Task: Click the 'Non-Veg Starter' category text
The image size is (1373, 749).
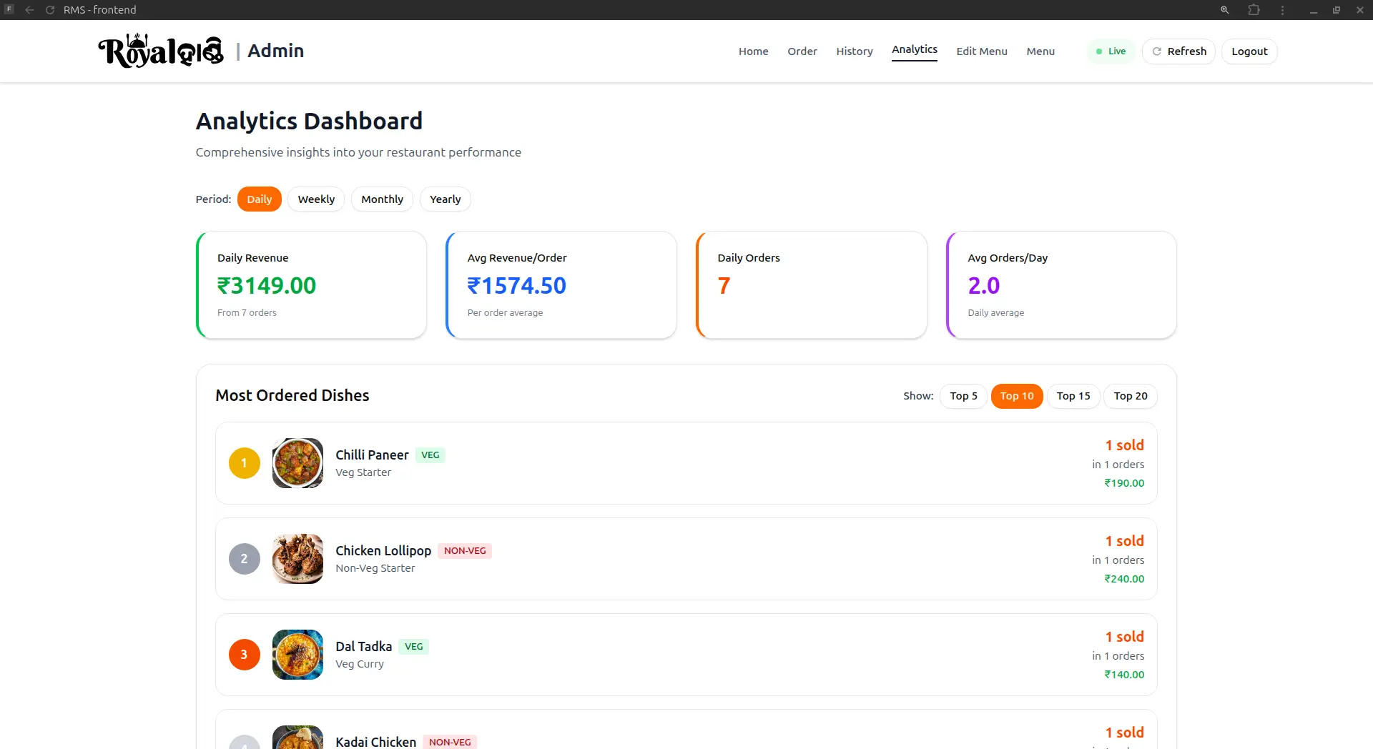Action: (x=375, y=568)
